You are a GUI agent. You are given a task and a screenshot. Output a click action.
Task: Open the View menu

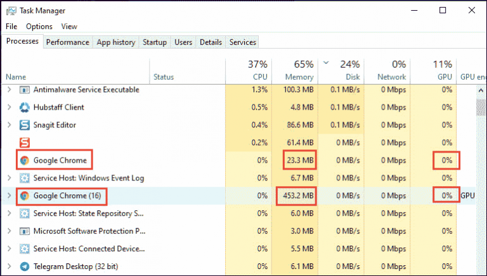69,27
